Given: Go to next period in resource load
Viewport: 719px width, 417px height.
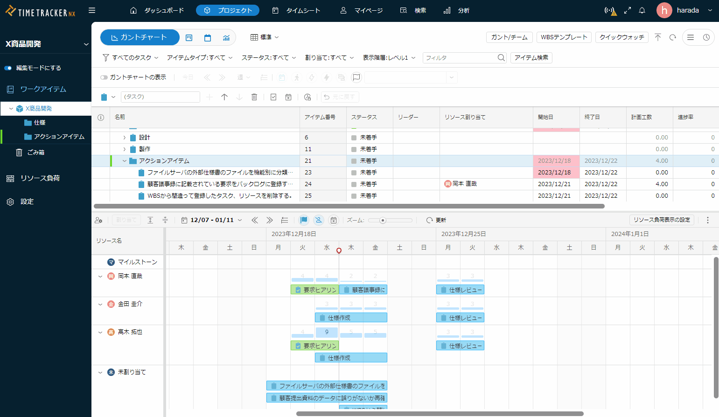Looking at the screenshot, I should (x=270, y=220).
